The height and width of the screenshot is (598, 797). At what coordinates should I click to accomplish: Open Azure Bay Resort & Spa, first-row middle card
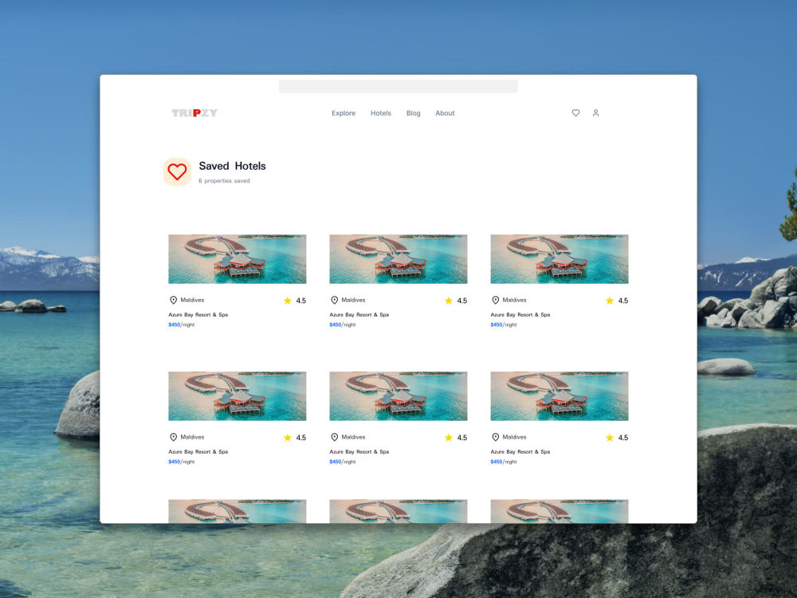pyautogui.click(x=359, y=315)
